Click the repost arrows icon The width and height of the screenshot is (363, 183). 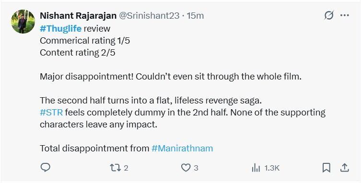(x=115, y=168)
